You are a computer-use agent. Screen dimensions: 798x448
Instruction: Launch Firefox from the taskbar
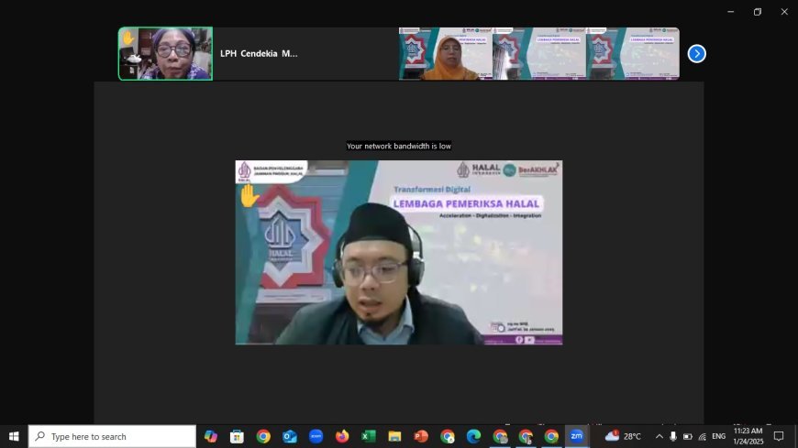342,436
